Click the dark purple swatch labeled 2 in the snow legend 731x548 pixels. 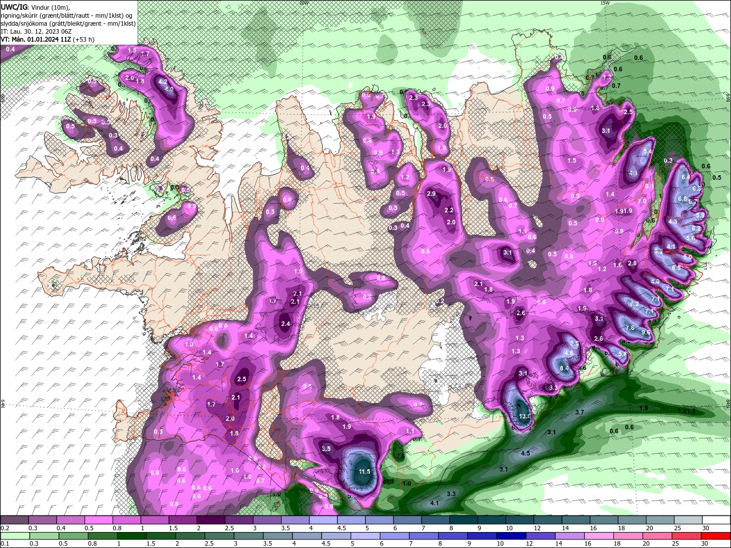tap(211, 521)
